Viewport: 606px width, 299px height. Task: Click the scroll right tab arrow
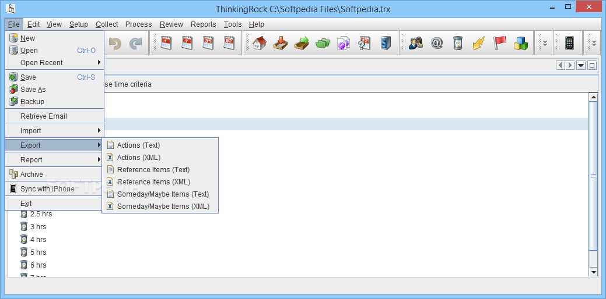tap(570, 66)
